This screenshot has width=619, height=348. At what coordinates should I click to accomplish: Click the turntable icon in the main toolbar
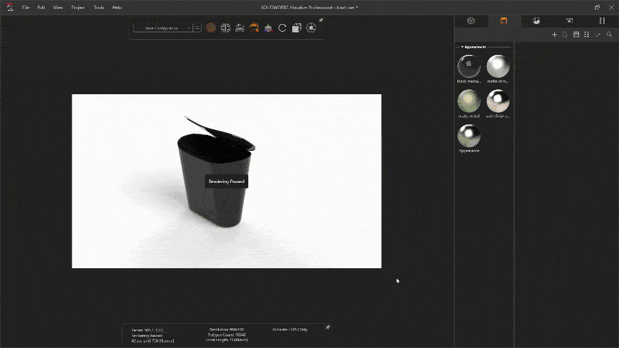[239, 28]
